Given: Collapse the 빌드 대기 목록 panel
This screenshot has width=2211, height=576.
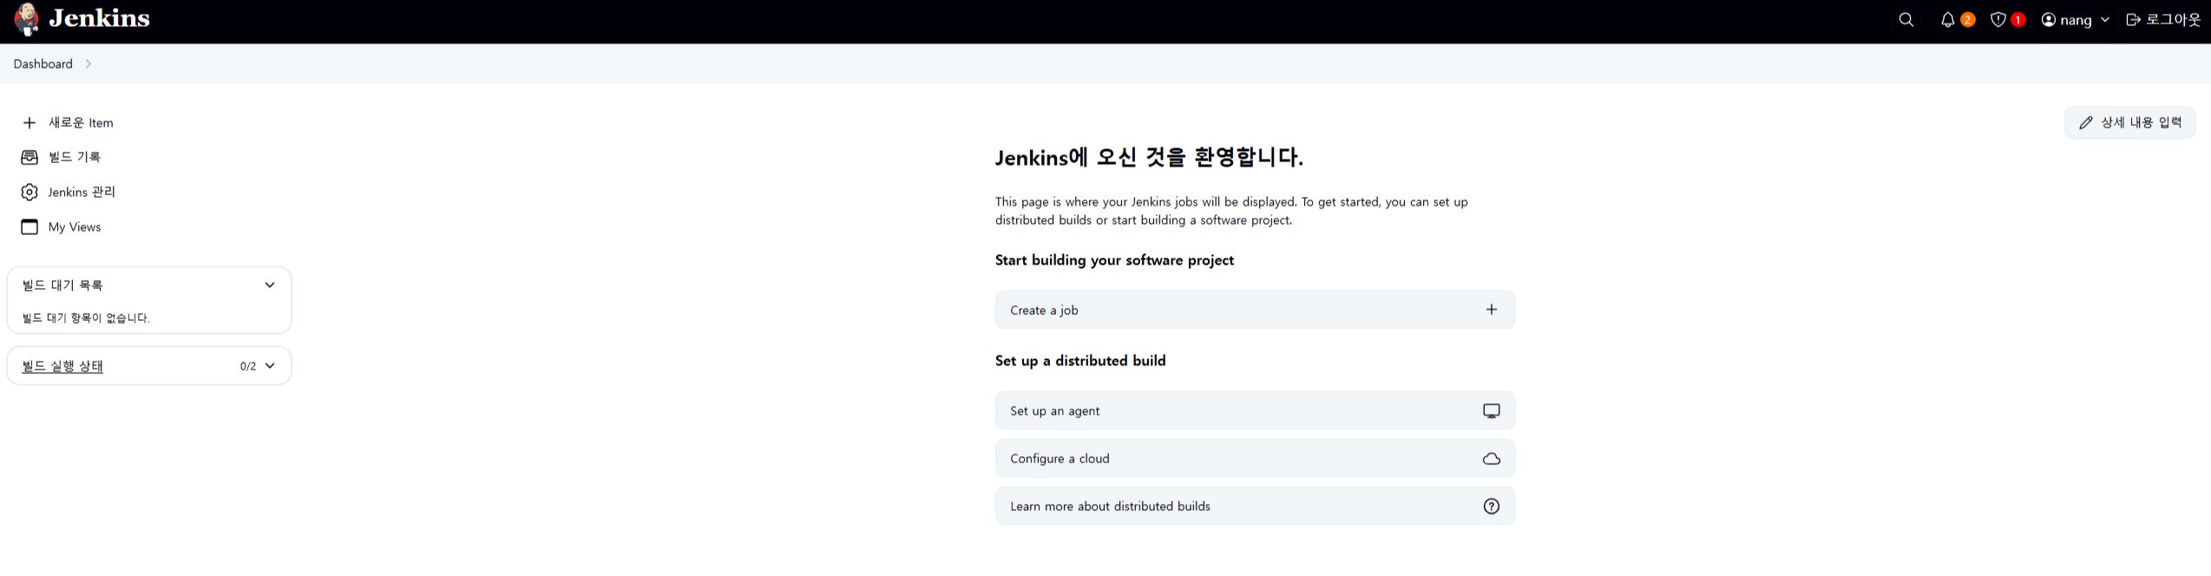Looking at the screenshot, I should tap(270, 285).
